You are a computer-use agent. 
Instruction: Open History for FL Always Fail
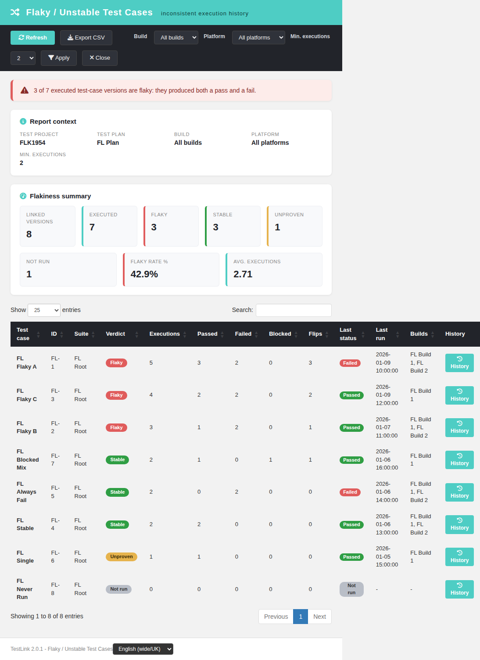click(x=459, y=492)
